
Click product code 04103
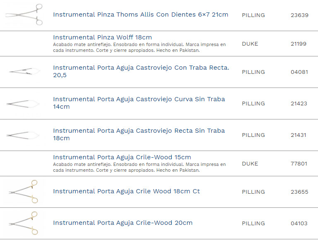click(299, 223)
